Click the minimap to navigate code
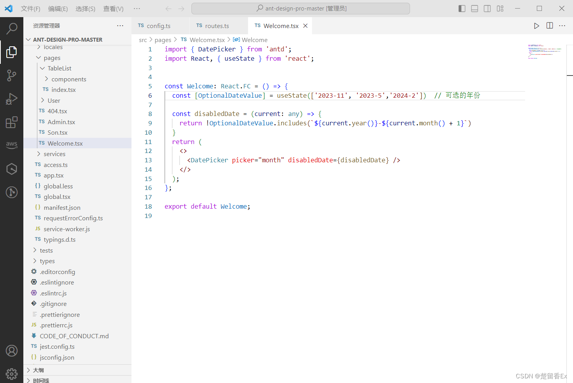 pyautogui.click(x=545, y=53)
